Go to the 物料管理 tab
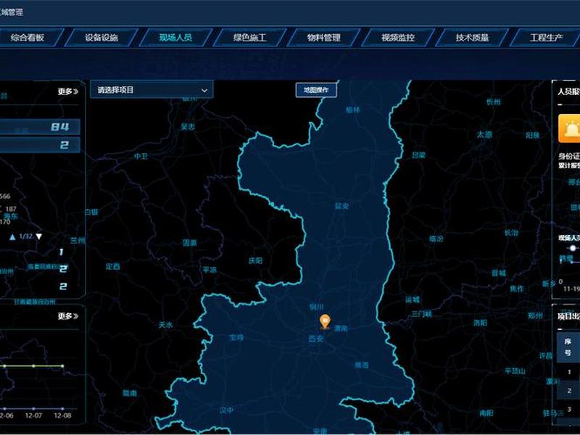The width and height of the screenshot is (580, 435). [x=323, y=38]
